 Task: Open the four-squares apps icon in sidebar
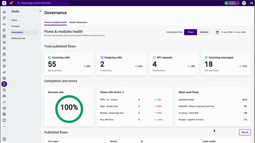click(4, 114)
